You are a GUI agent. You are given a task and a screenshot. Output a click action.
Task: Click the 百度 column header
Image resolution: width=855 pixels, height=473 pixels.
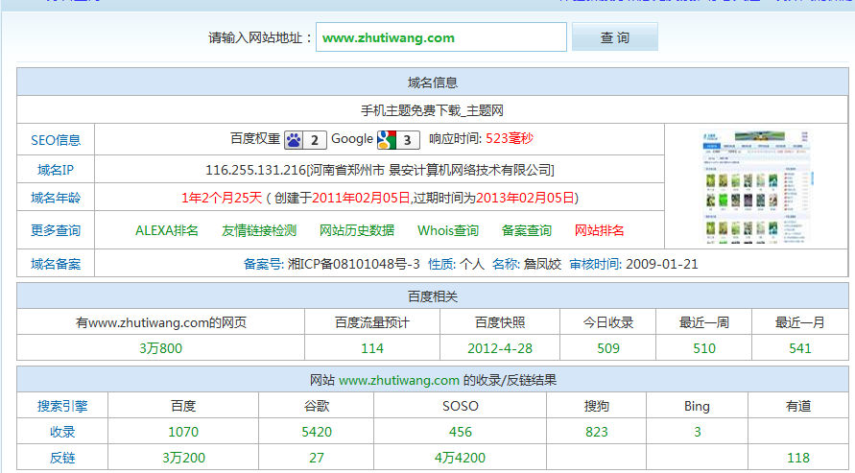click(183, 406)
